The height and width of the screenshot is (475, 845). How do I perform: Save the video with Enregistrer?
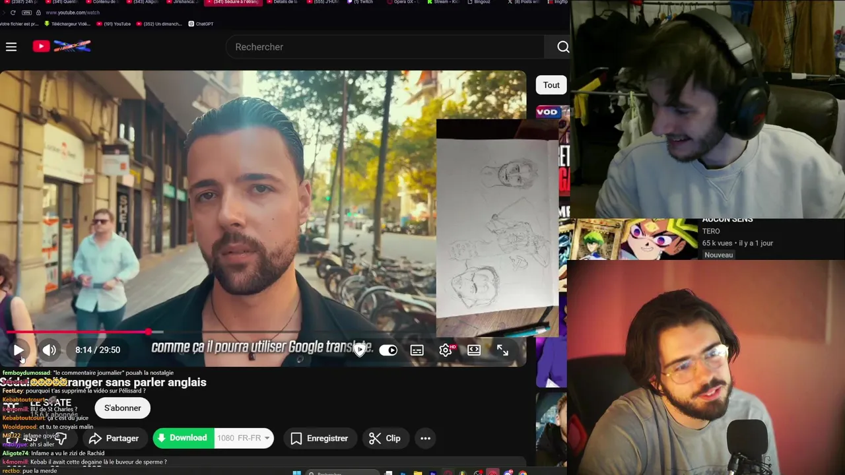(x=320, y=438)
